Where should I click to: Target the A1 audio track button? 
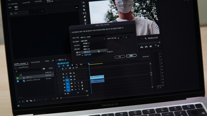pyautogui.click(x=67, y=84)
